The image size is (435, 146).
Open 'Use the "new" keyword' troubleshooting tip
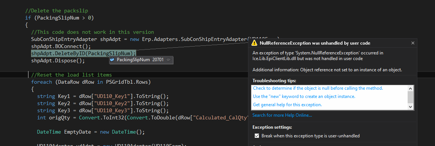coord(304,96)
